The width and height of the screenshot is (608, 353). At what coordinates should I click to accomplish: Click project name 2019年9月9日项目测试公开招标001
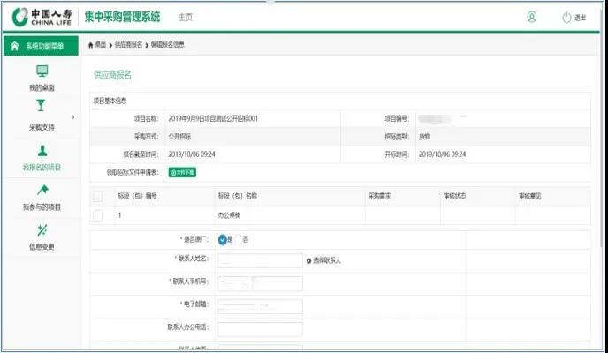213,118
